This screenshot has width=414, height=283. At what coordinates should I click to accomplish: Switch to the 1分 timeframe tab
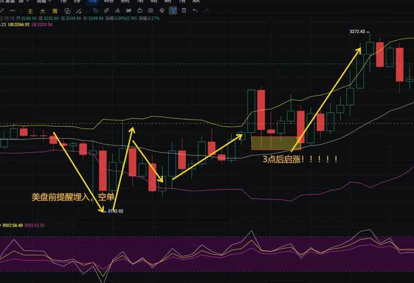[x=63, y=1]
